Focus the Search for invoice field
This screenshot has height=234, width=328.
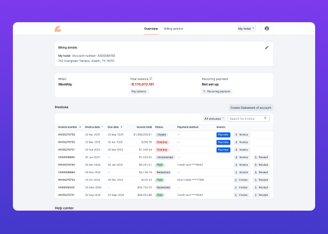coord(248,119)
